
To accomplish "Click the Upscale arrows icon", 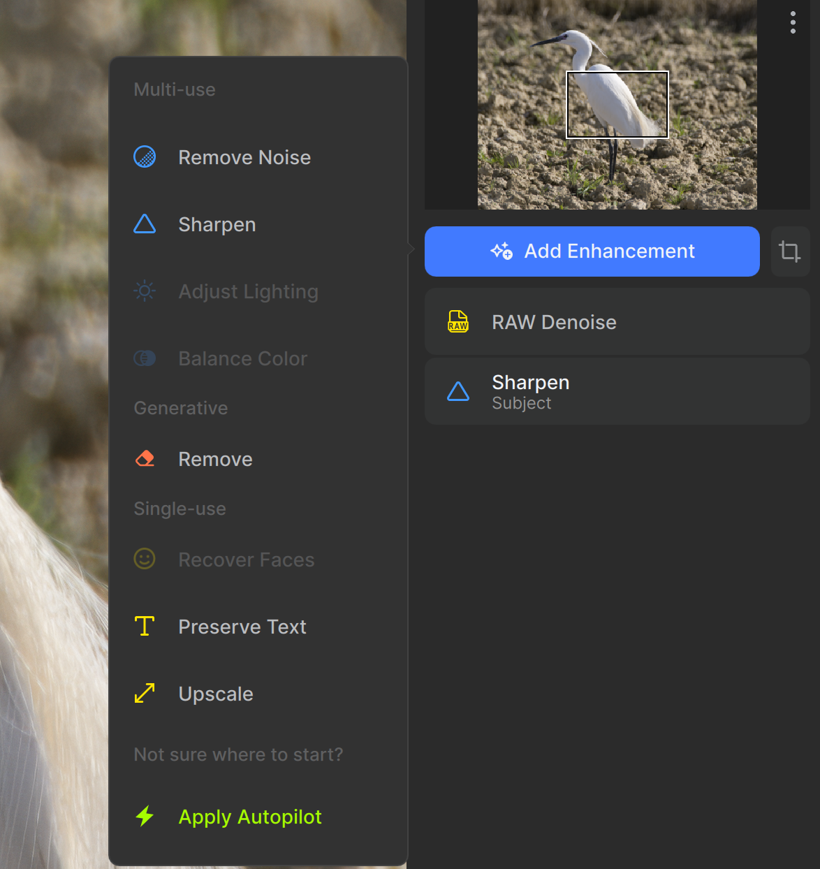I will pos(145,693).
